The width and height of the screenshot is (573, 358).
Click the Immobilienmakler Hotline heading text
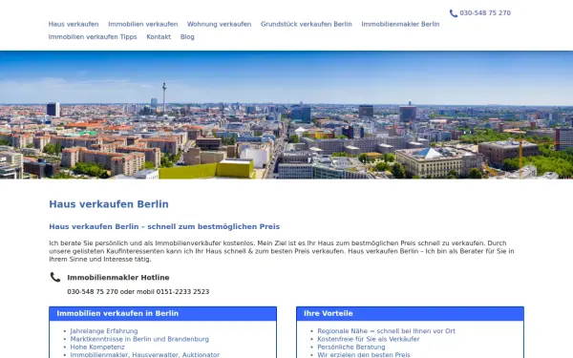(x=118, y=278)
